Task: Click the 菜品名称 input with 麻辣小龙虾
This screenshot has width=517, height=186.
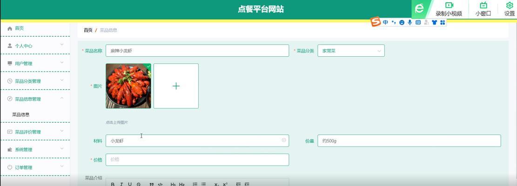Action: coord(197,51)
